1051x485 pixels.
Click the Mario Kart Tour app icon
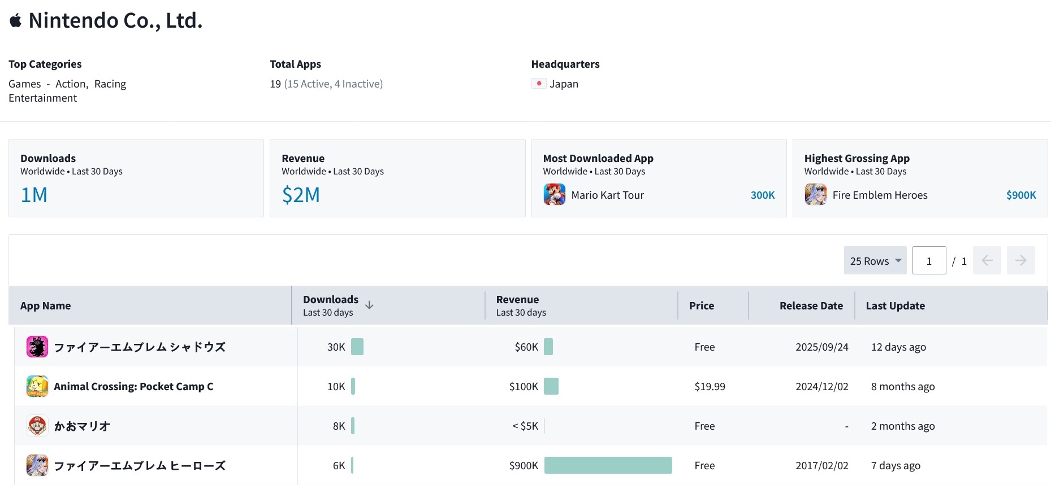click(554, 195)
